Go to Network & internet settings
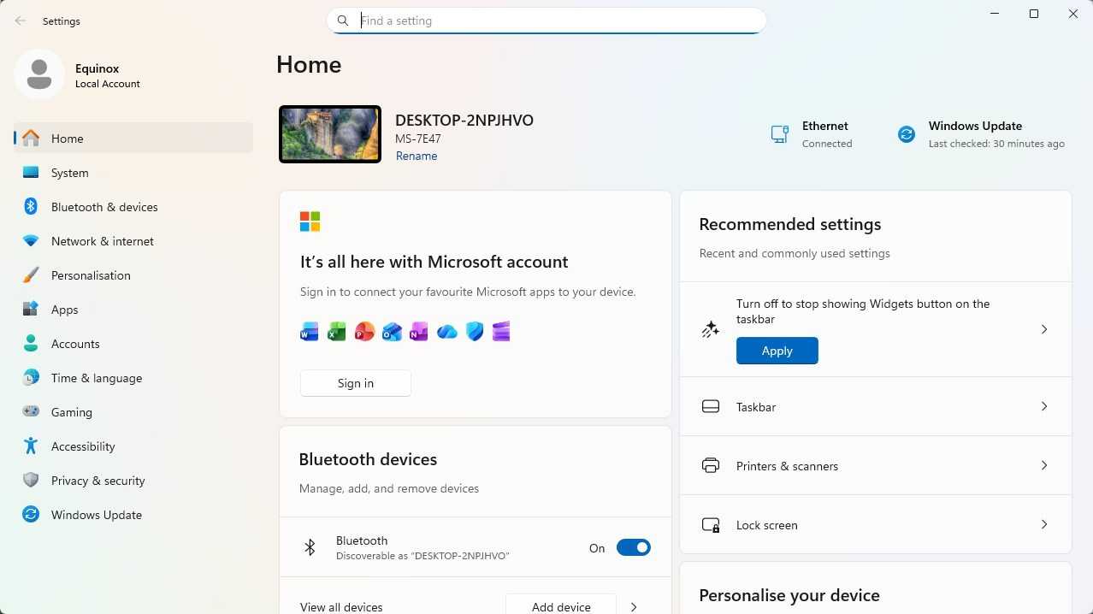Image resolution: width=1093 pixels, height=614 pixels. pos(133,241)
